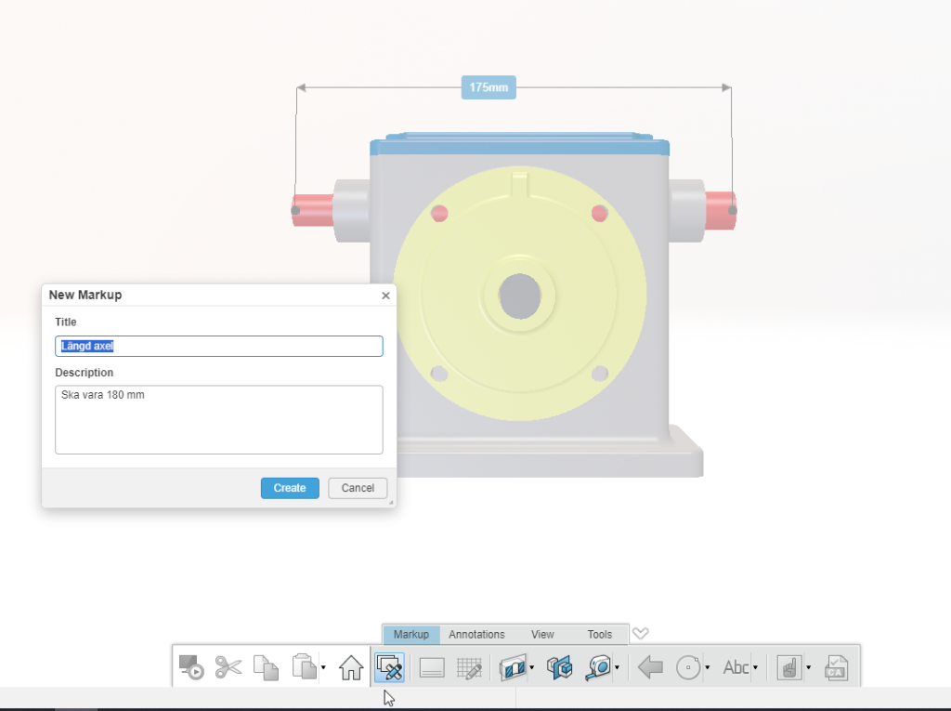Open the Abc text tool dropdown

click(753, 667)
